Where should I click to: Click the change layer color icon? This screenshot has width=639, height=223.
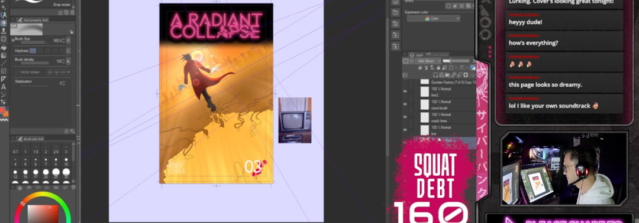[473, 68]
